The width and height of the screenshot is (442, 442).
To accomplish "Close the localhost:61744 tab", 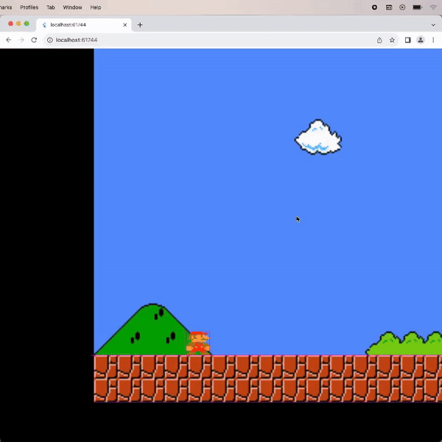I will tap(124, 24).
